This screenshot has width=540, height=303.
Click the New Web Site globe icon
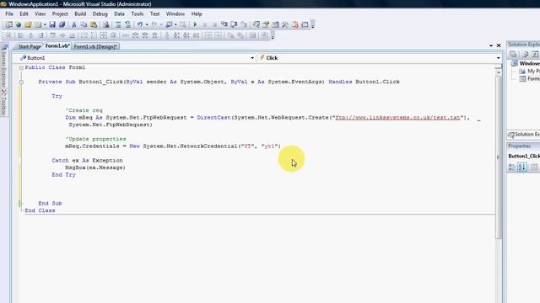tap(19, 24)
